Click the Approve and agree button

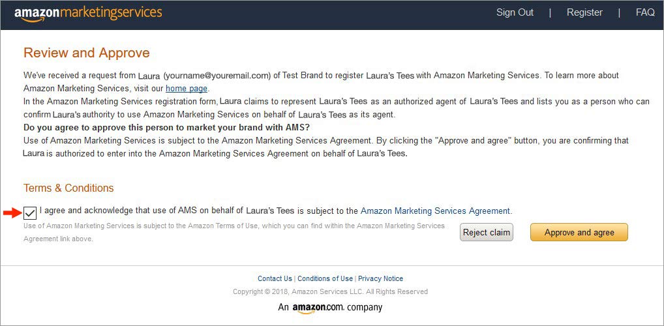click(x=579, y=232)
